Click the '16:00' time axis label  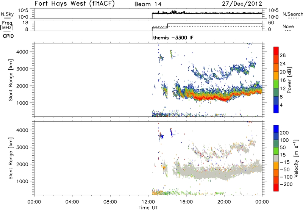point(186,202)
